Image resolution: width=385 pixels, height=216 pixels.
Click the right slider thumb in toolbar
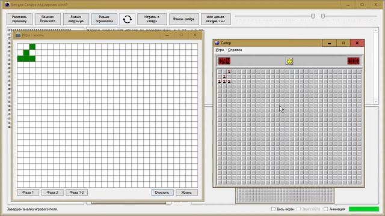[x=323, y=16]
